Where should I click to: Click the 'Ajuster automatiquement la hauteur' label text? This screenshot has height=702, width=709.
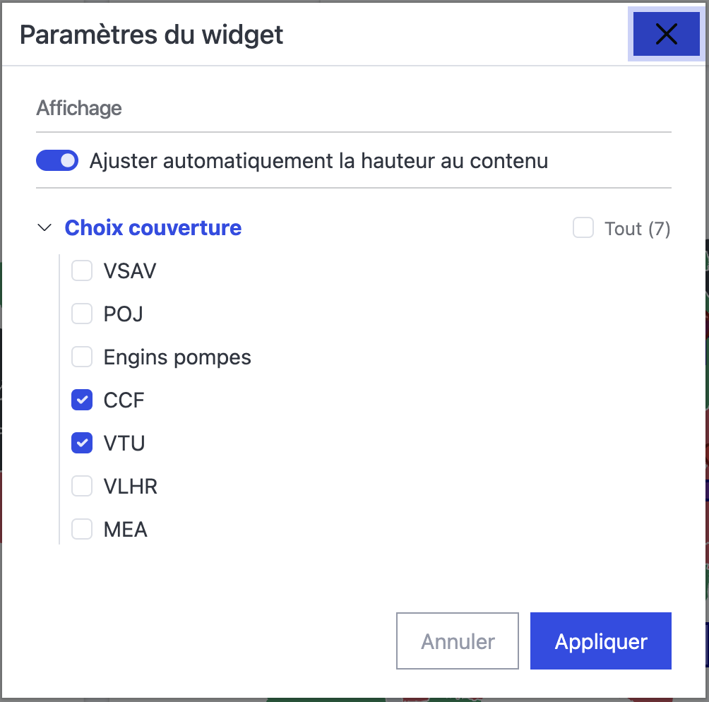coord(318,161)
